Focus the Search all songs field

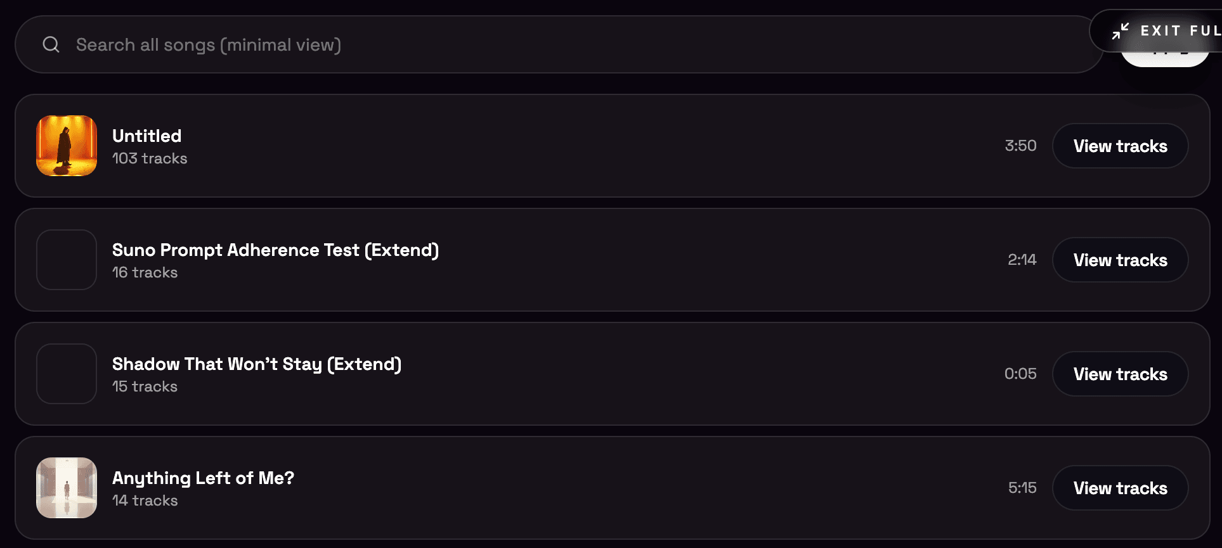(x=507, y=44)
